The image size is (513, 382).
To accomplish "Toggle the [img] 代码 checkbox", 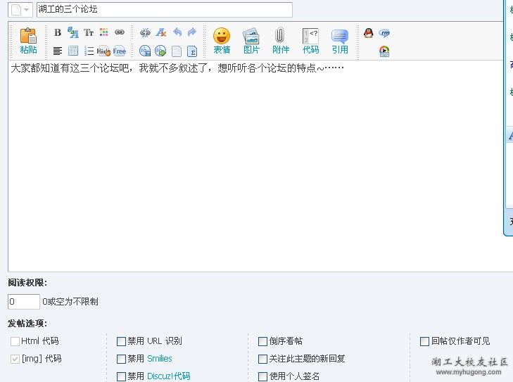I will (x=15, y=359).
